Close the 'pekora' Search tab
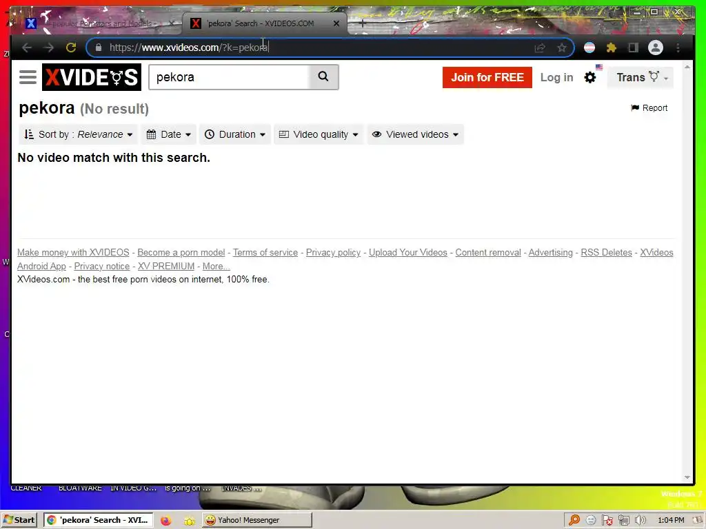The width and height of the screenshot is (706, 529). pos(336,23)
